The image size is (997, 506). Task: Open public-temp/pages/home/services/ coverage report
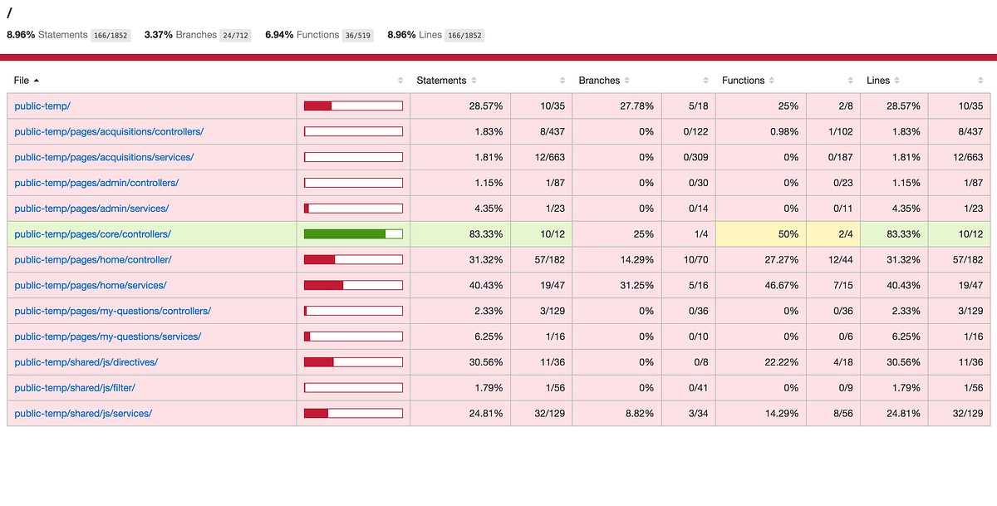[x=90, y=285]
